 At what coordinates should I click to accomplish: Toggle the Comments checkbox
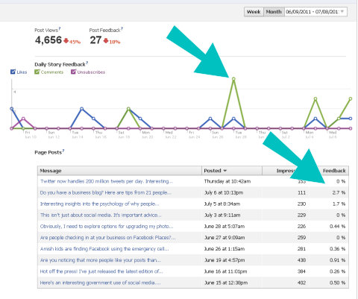pyautogui.click(x=37, y=72)
